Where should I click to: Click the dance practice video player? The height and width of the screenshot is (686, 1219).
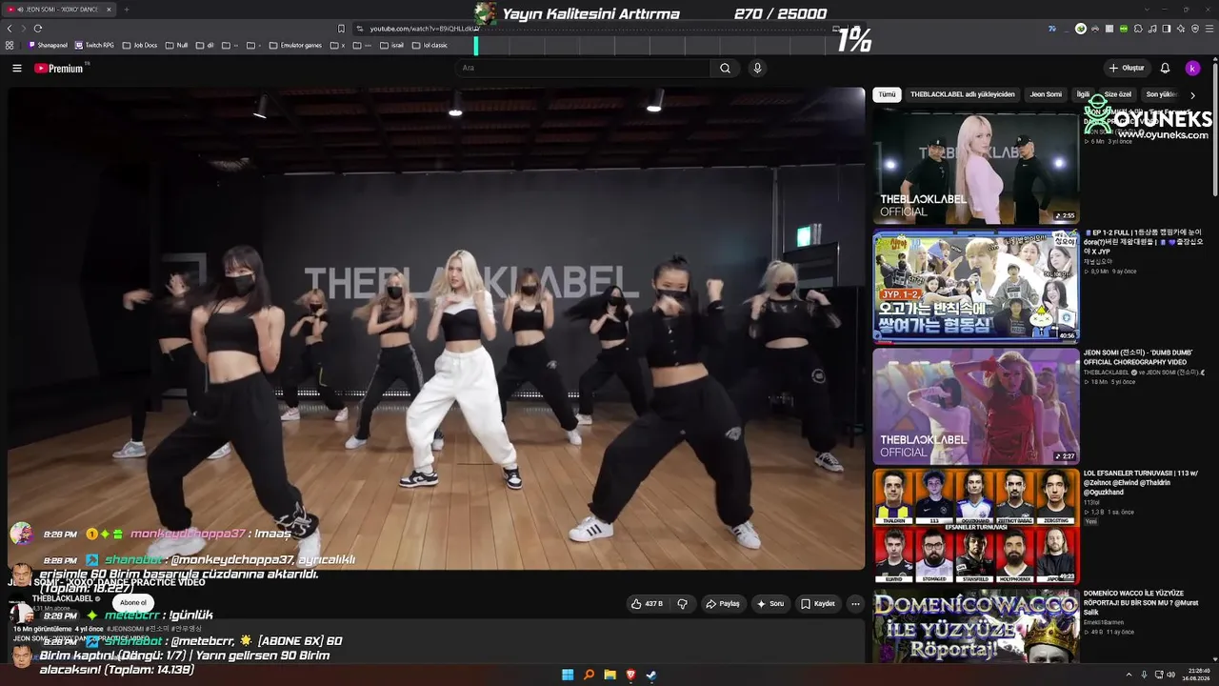tap(436, 329)
